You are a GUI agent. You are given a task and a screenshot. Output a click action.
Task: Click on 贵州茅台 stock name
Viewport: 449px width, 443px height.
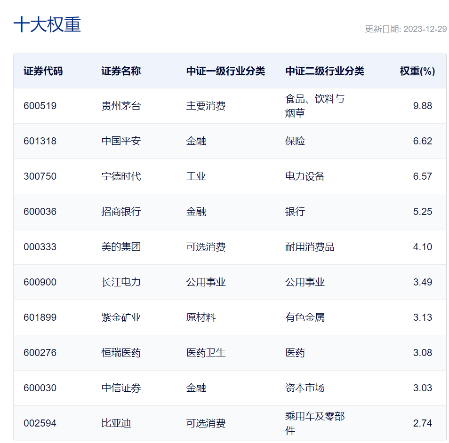[121, 106]
